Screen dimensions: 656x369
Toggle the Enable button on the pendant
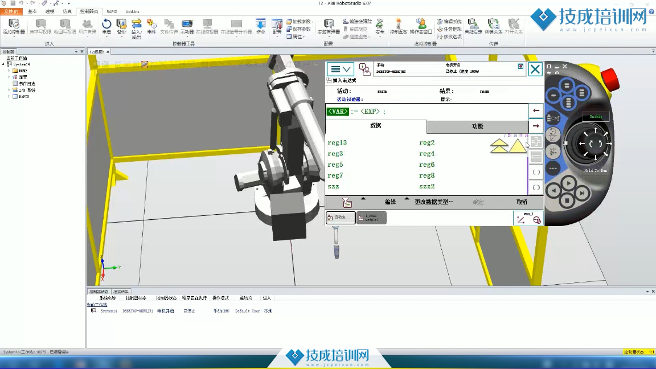596,117
